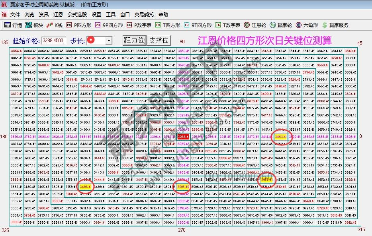
Task: Toggle 阻力位 resistance level mode
Action: [134, 40]
